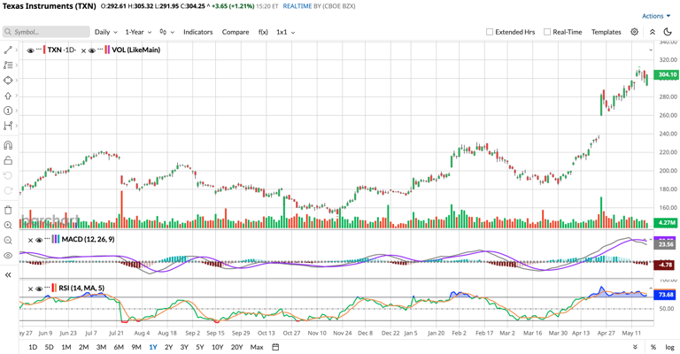Select the trend line drawing tool

pyautogui.click(x=8, y=50)
